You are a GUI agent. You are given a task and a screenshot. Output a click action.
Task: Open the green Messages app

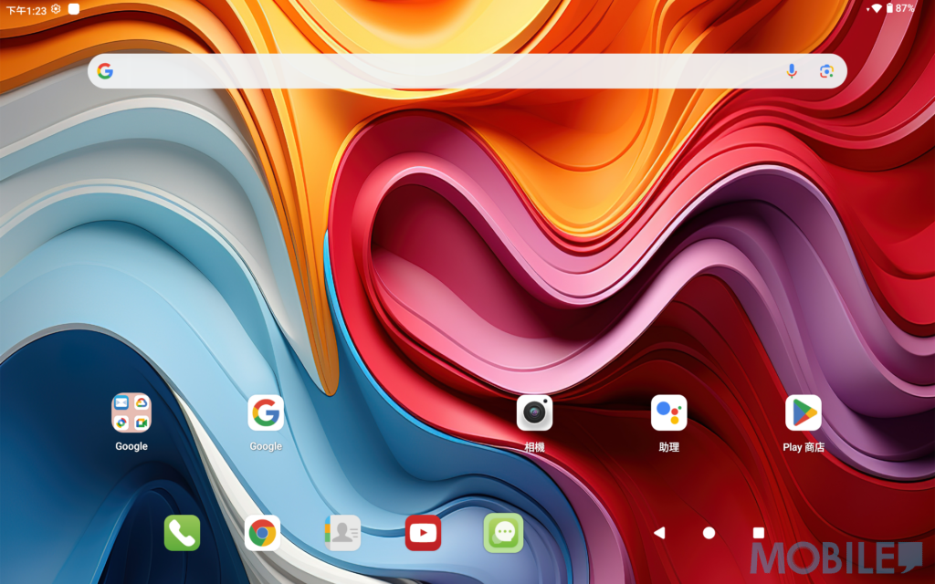503,533
